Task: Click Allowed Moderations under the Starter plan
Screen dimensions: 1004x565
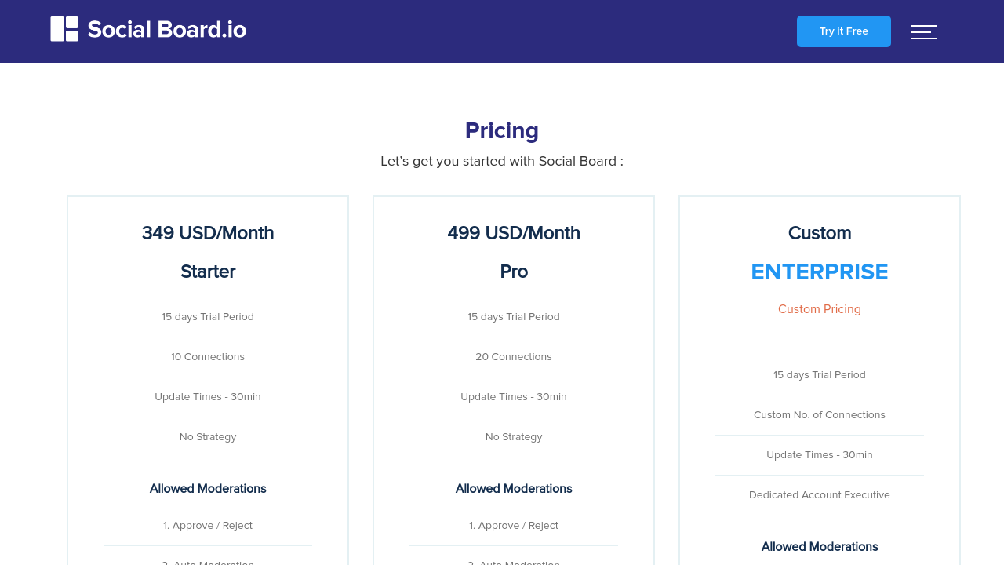Action: (x=208, y=488)
